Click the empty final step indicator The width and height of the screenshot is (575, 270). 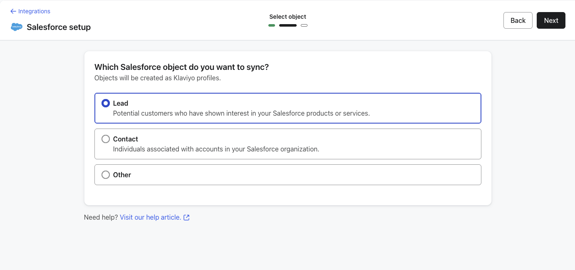pos(304,25)
